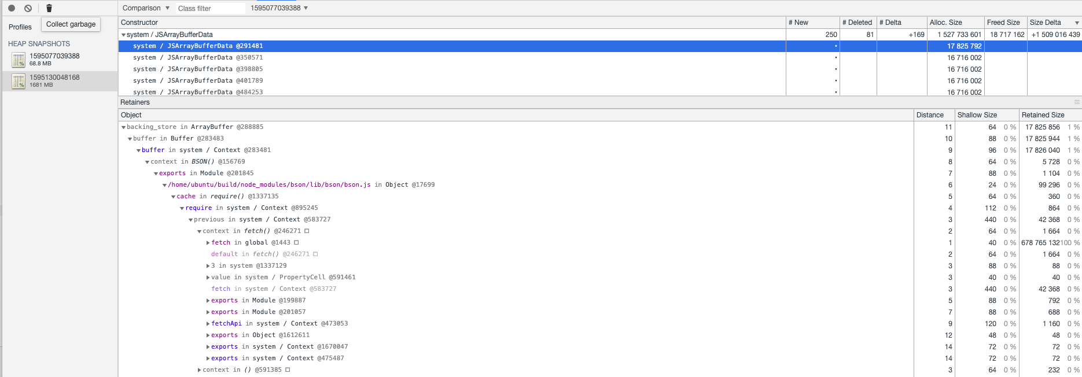
Task: Expand 3 in system @1337129 row
Action: pyautogui.click(x=208, y=266)
